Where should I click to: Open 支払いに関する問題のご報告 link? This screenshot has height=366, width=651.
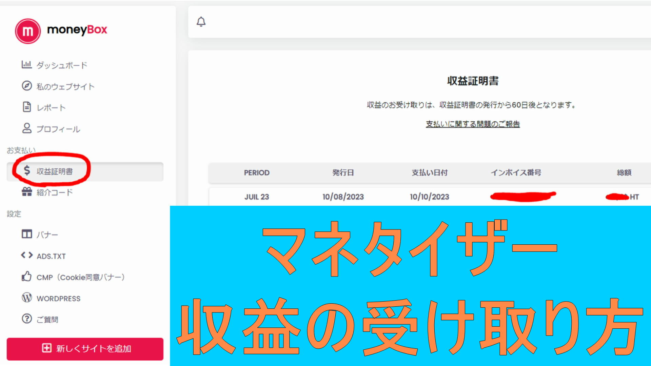473,124
